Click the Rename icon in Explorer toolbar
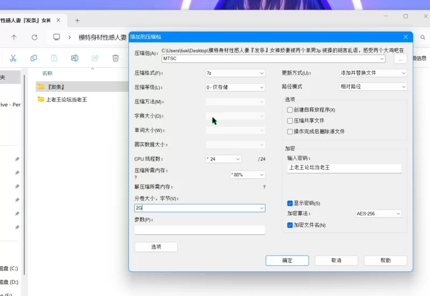The image size is (430, 296). [74, 58]
